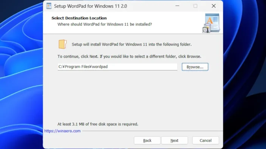The width and height of the screenshot is (266, 149).
Task: Click 'To continue, click Next' instruction text
Action: [x=129, y=56]
